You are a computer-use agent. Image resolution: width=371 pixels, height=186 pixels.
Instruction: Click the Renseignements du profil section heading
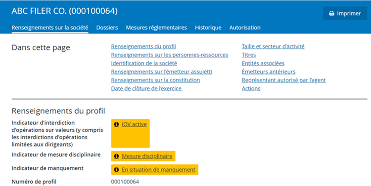coord(58,111)
